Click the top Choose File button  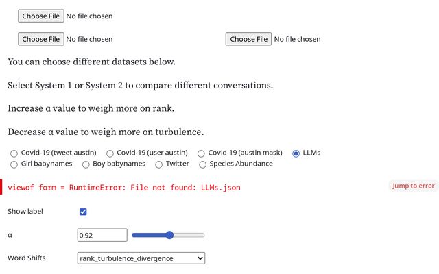point(40,16)
